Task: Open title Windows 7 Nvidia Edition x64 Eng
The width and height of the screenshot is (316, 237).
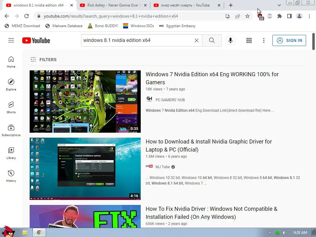Action: (212, 78)
